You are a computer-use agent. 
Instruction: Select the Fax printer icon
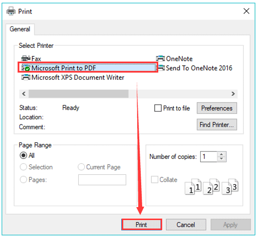pos(26,59)
